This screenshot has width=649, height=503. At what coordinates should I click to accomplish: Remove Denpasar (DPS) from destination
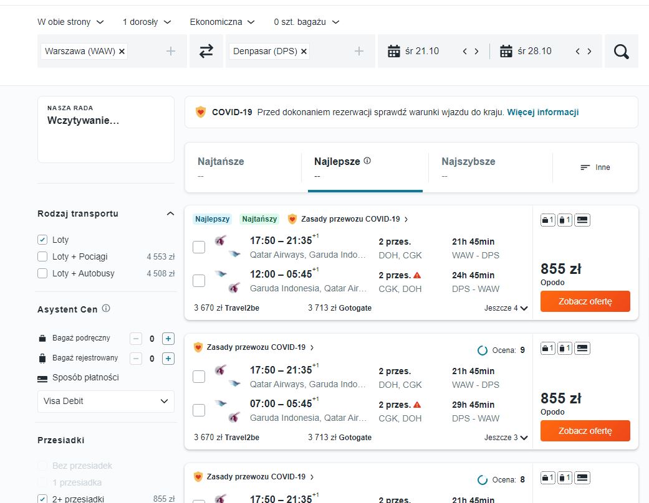tap(304, 51)
